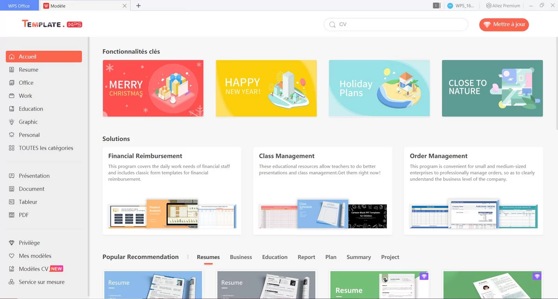558x299 pixels.
Task: Click the Solutions heading
Action: 116,139
